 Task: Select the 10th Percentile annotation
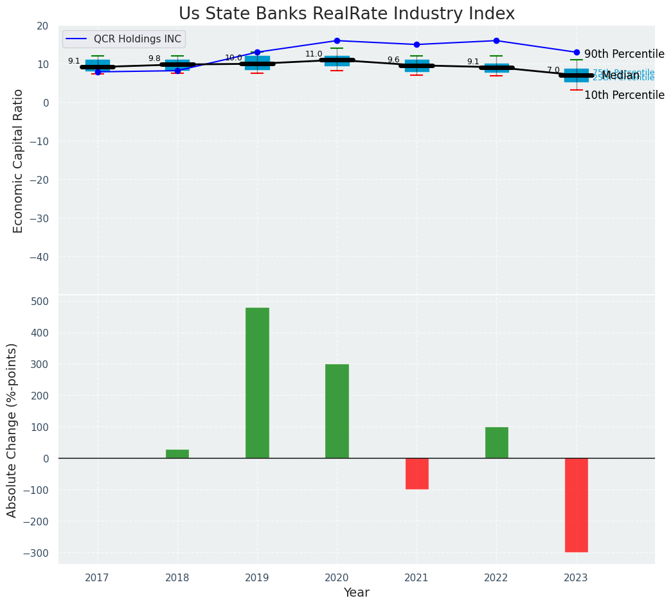tap(624, 95)
